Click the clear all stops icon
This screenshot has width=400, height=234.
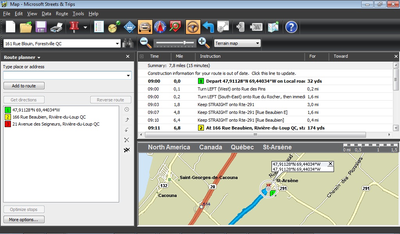pyautogui.click(x=127, y=150)
